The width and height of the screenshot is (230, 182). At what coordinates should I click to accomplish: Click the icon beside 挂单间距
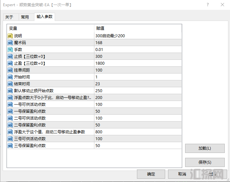point(10,70)
